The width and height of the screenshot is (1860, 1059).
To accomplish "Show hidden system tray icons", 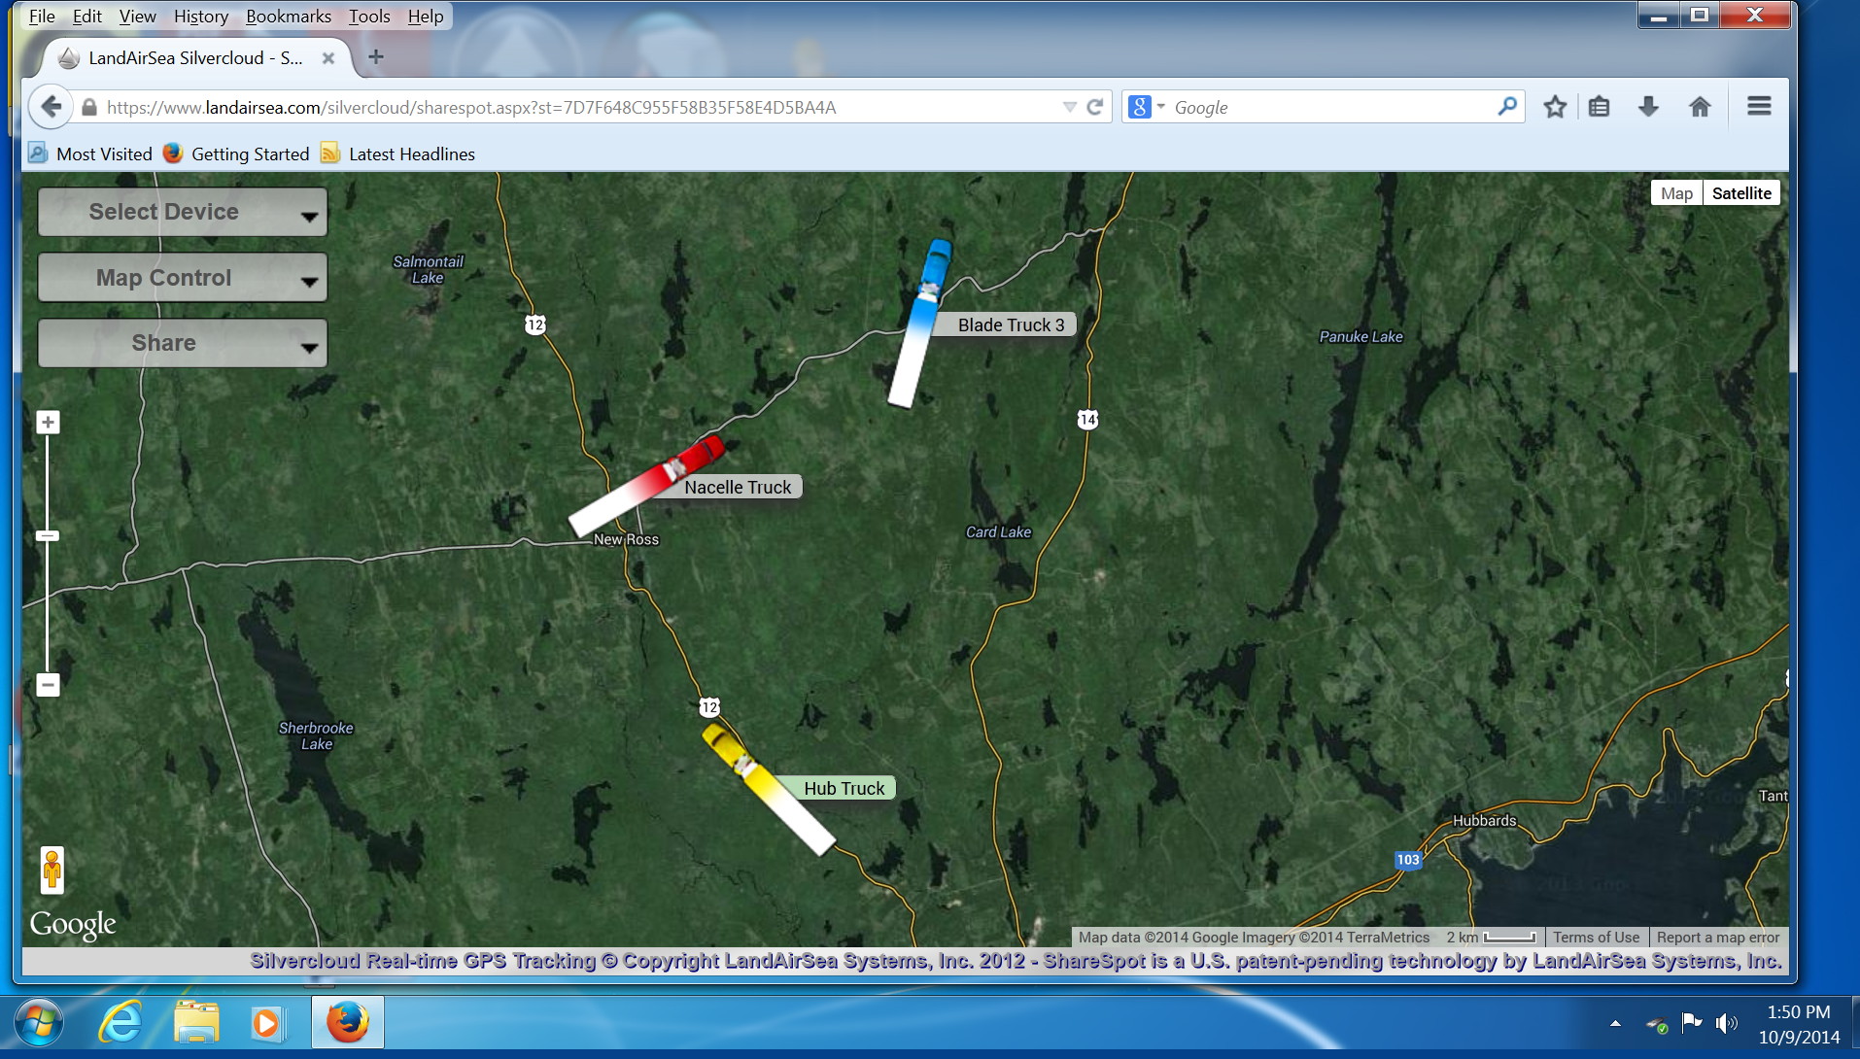I will [1615, 1023].
